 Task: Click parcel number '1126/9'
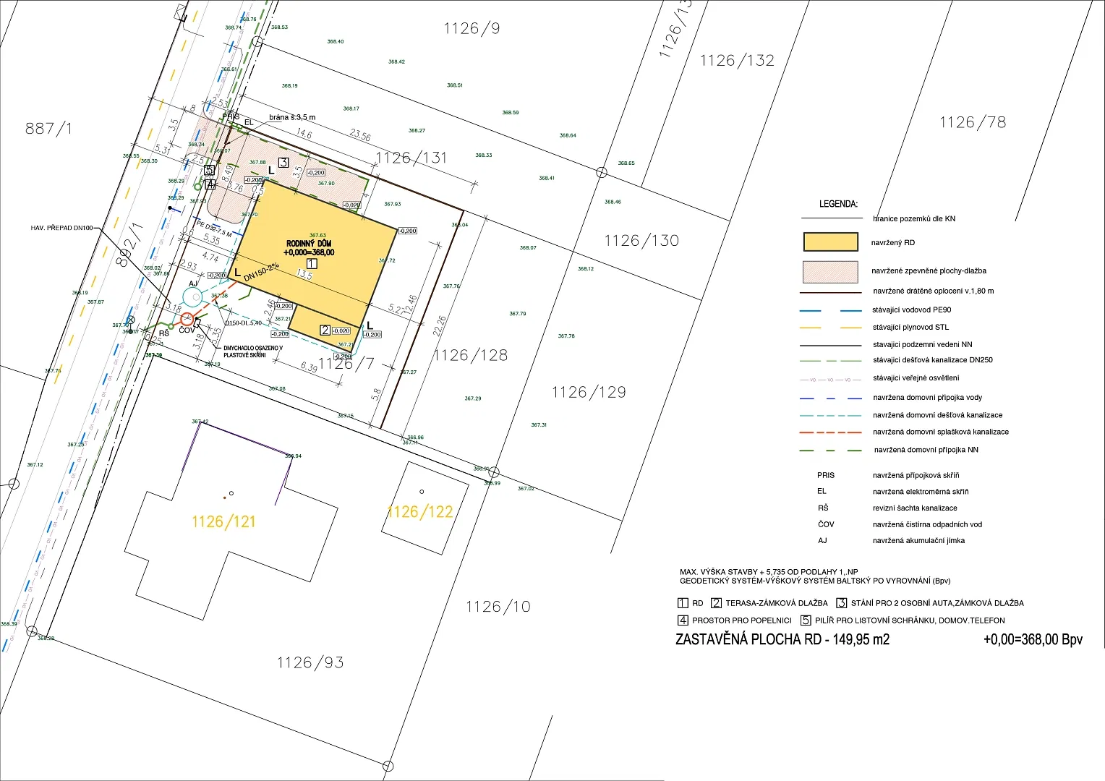click(x=472, y=28)
